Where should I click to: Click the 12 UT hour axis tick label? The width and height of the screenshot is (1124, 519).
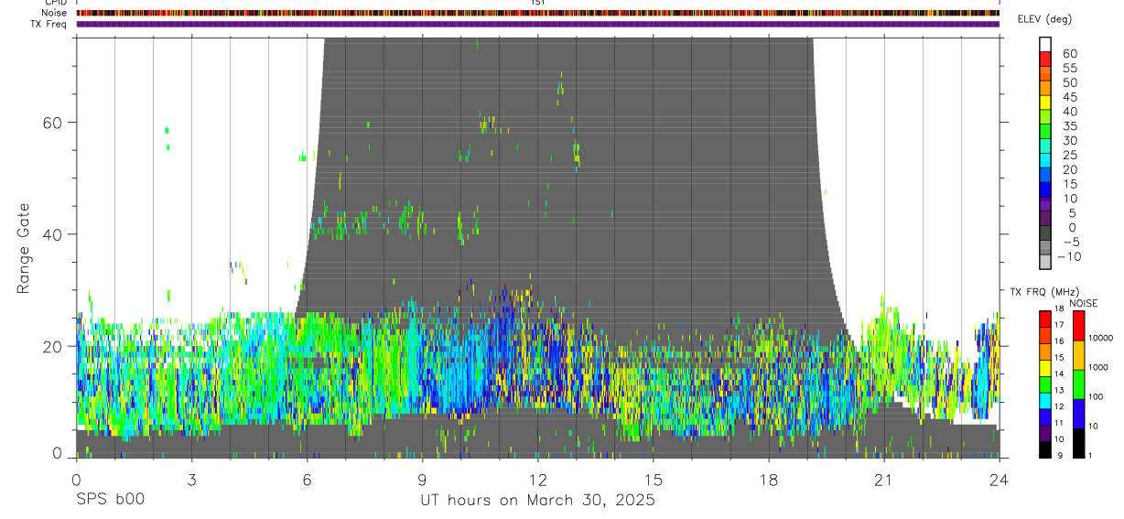pyautogui.click(x=537, y=481)
